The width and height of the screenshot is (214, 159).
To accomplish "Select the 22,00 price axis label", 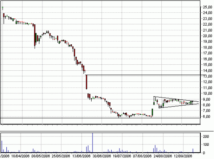I will (x=208, y=24).
